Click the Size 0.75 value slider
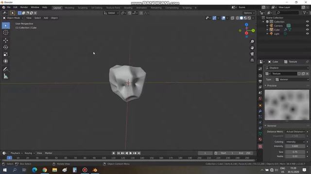This screenshot has width=311, height=174. (x=295, y=152)
